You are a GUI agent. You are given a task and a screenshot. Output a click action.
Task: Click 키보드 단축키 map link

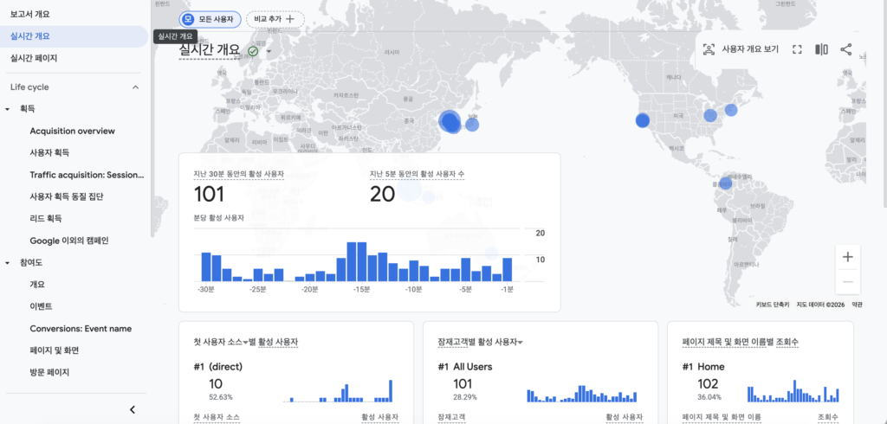pos(773,304)
